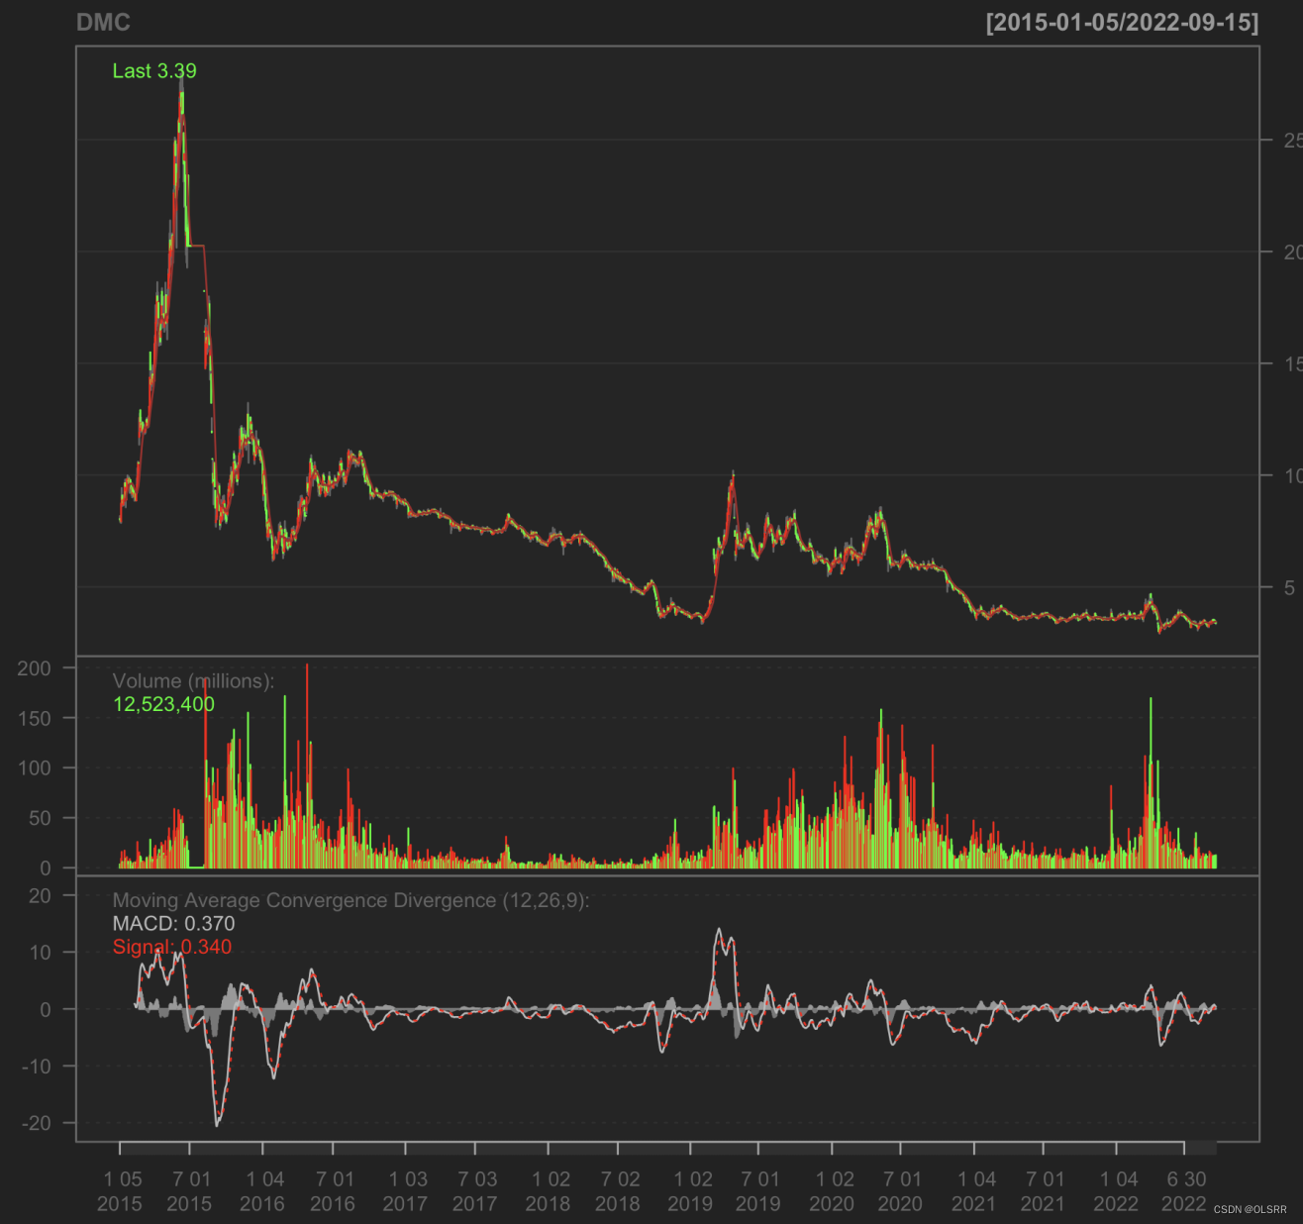The width and height of the screenshot is (1303, 1224).
Task: Click the tallest red volume bar in 2016
Action: [x=307, y=765]
